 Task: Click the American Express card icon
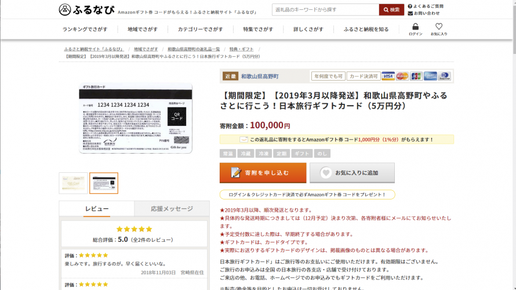430,76
